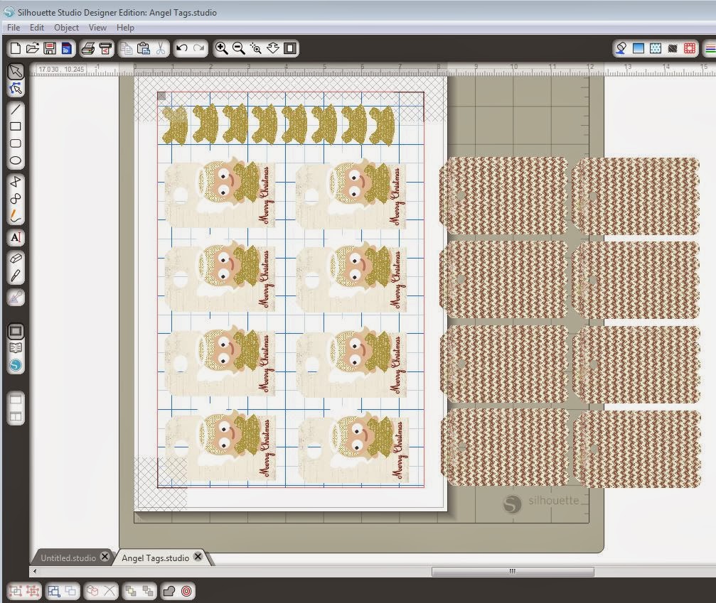Redo the last undone action

[198, 48]
